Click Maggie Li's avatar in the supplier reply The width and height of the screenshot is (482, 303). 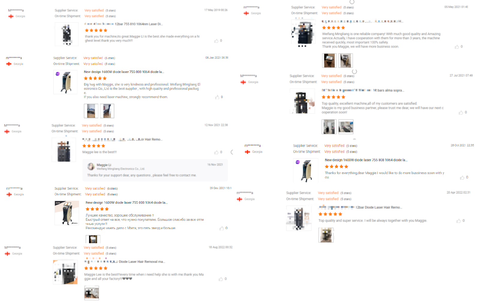91,167
